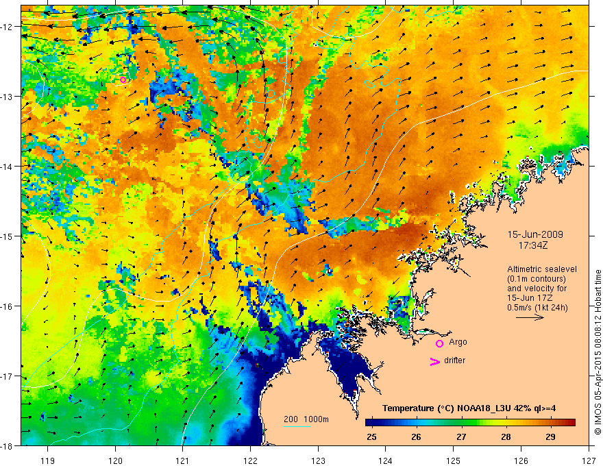Click the longitude axis label 119
Screen dimensions: 603x466
[48, 461]
